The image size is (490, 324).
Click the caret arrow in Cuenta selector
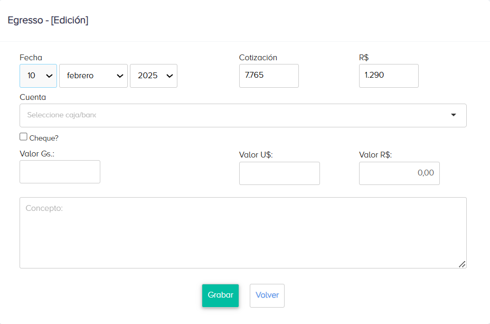(x=453, y=115)
